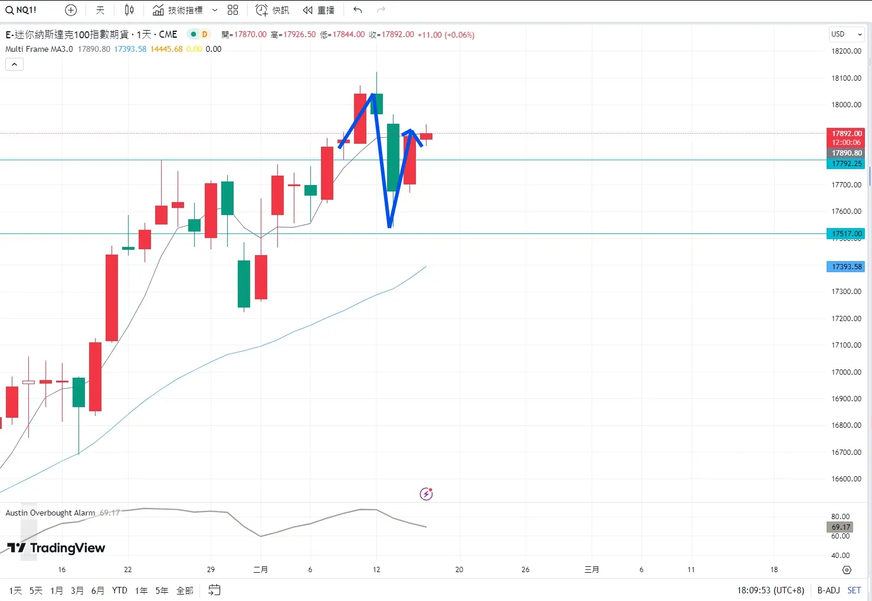Click the 17890.80 grey price label
Screen dimensions: 872x601
click(846, 153)
